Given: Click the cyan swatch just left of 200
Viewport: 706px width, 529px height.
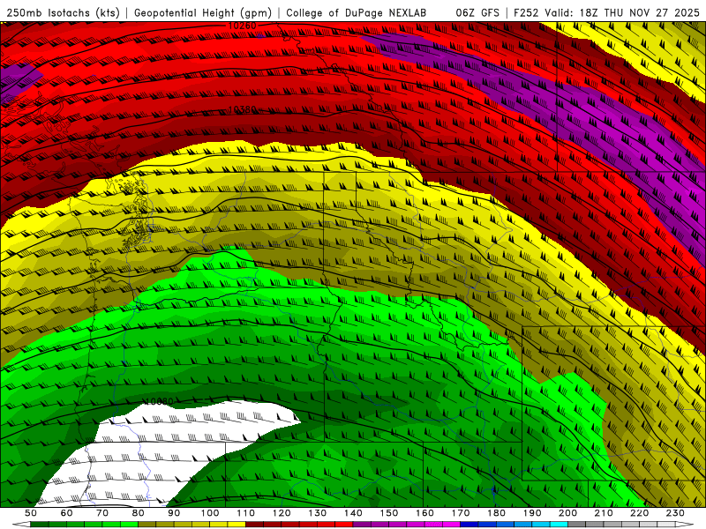Looking at the screenshot, I should (x=559, y=525).
